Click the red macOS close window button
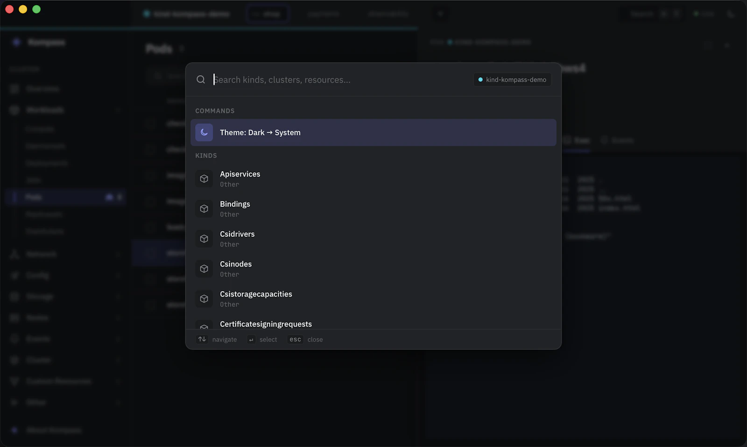This screenshot has width=747, height=447. coord(9,9)
